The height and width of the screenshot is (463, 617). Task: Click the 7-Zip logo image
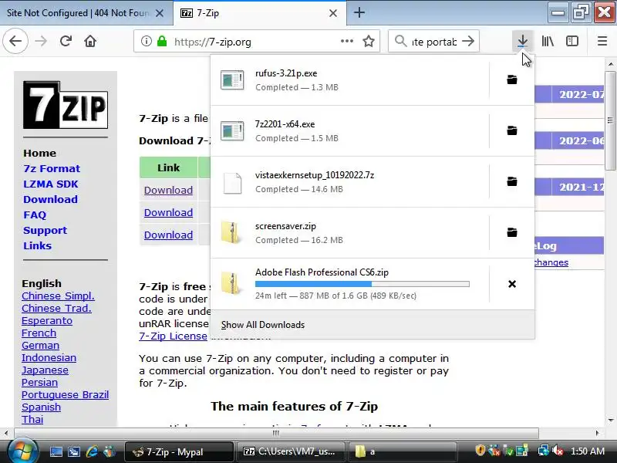tap(66, 105)
